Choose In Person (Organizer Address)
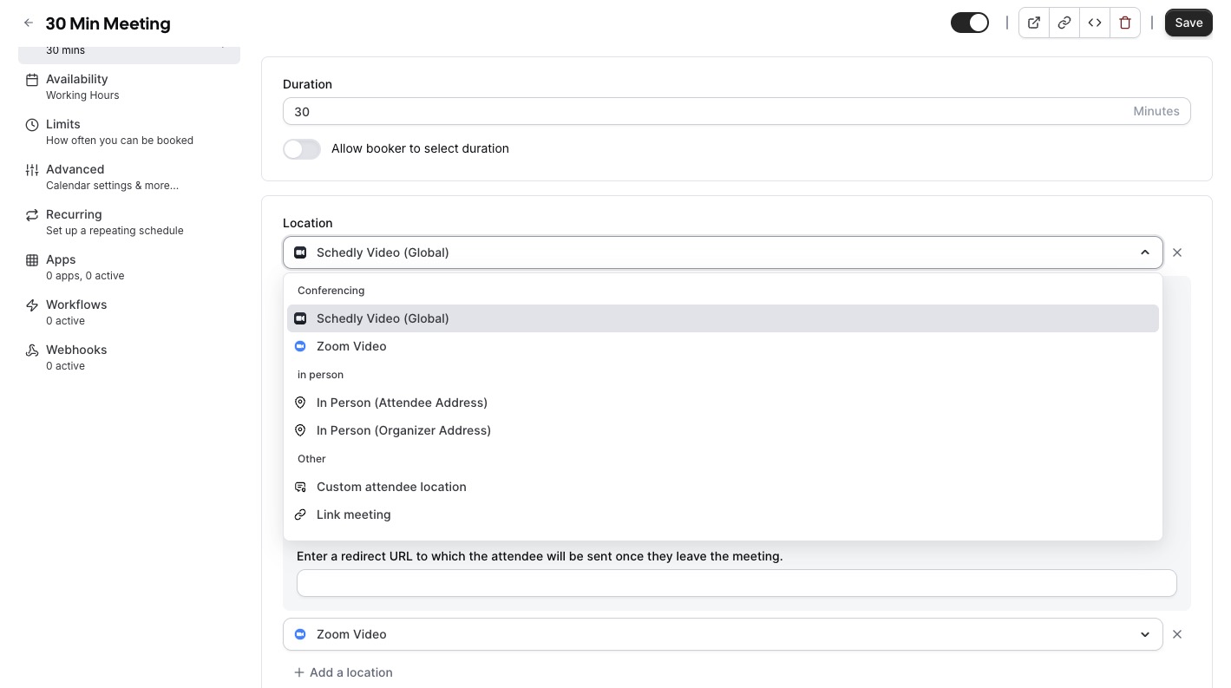Image resolution: width=1231 pixels, height=688 pixels. click(x=723, y=430)
